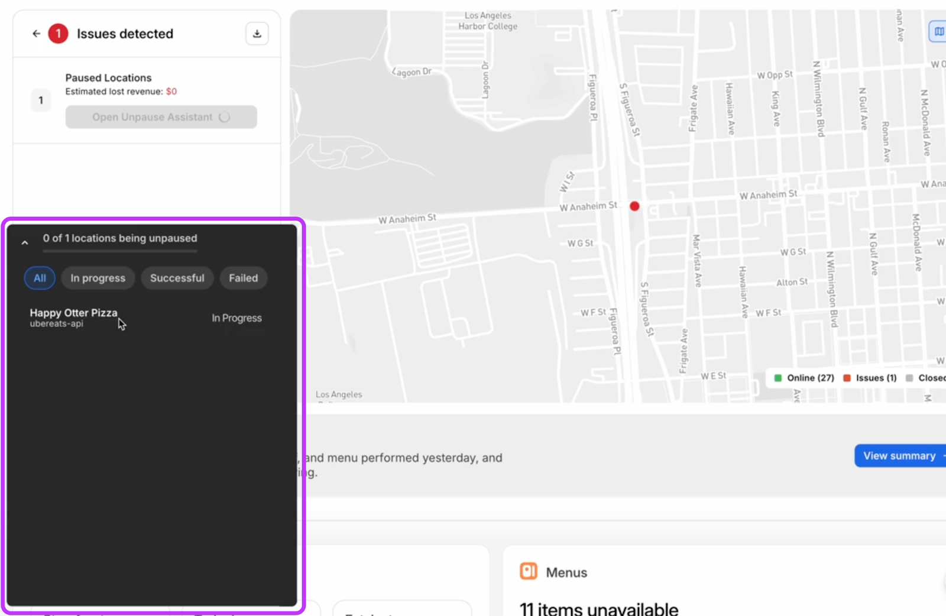The image size is (946, 616).
Task: Click the green Online legend square
Action: pyautogui.click(x=778, y=378)
